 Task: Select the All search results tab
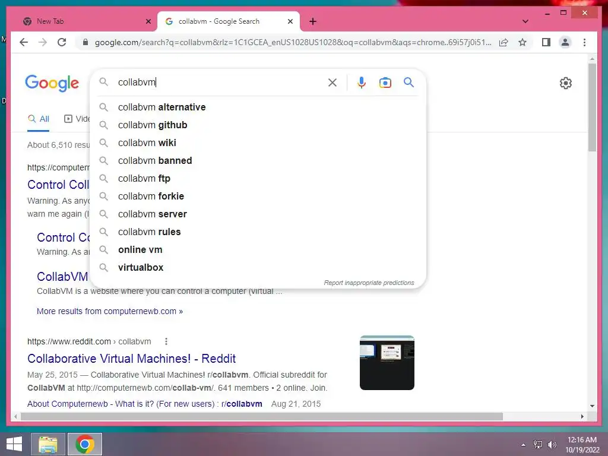tap(38, 119)
